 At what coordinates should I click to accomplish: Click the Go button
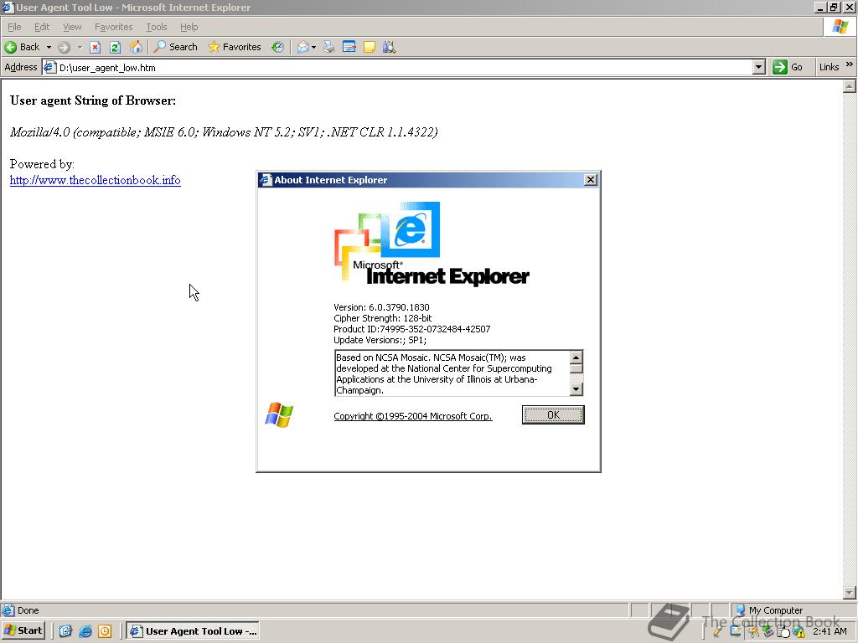(x=788, y=67)
